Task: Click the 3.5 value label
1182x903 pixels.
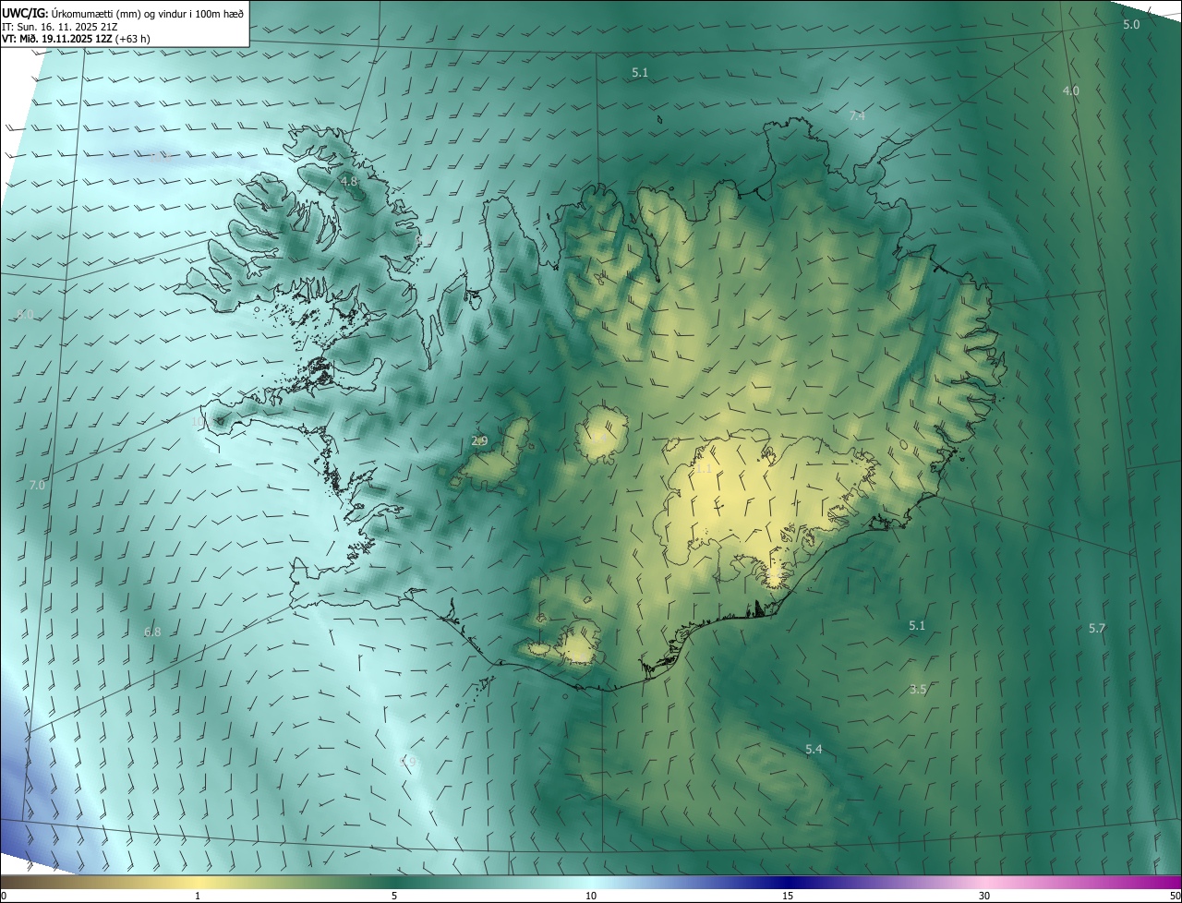Action: (x=918, y=689)
